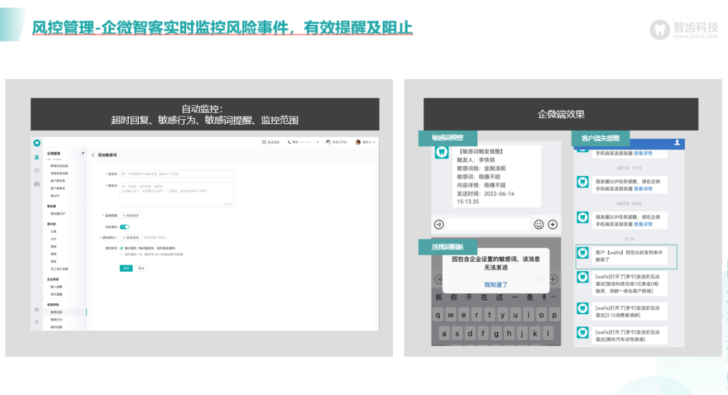
Task: Tap tooth avatar beside 智齿科技完成1亿美金 message
Action: click(582, 277)
